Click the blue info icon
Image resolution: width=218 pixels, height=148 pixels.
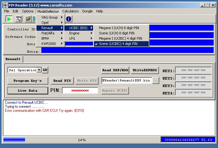69,19
